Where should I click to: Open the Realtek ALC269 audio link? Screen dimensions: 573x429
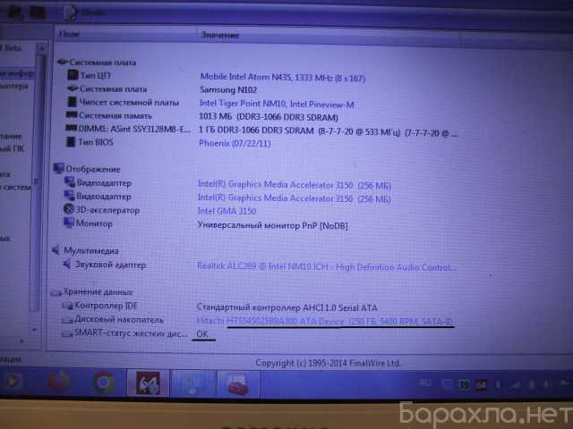[x=327, y=267]
